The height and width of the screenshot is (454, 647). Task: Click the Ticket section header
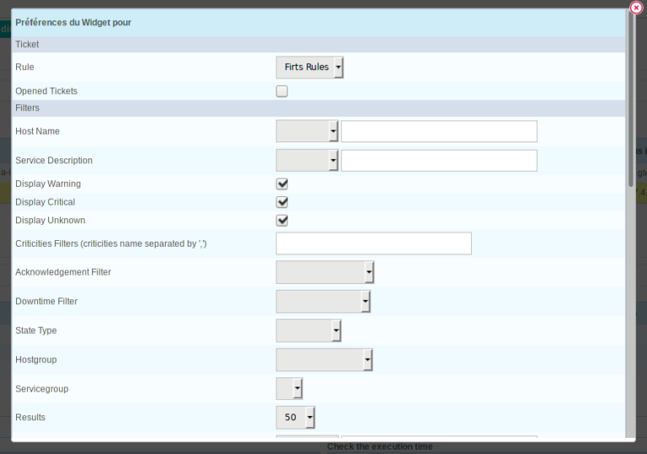318,44
